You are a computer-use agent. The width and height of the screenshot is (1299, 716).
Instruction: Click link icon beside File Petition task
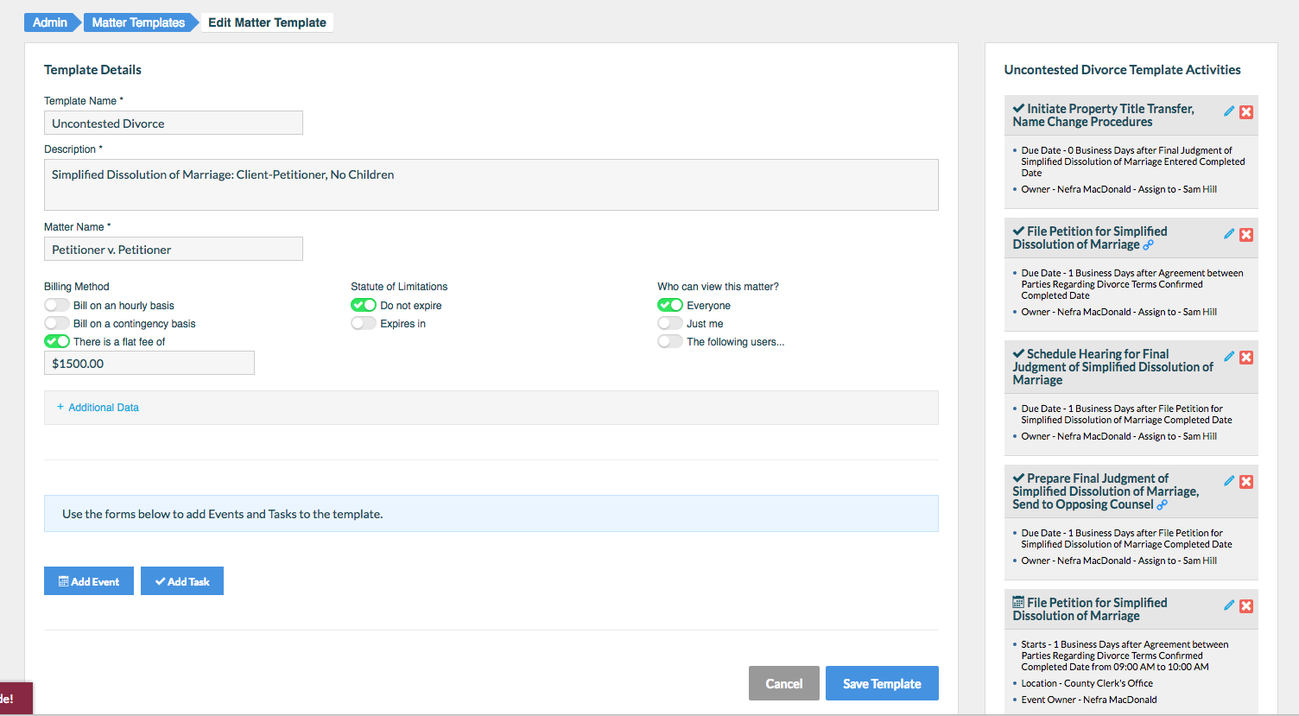pos(1149,245)
